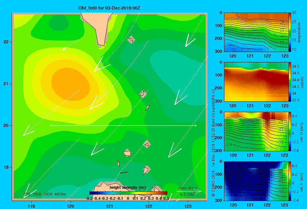
Task: Click longitude label "119" on main map axis
Action: pos(31,206)
